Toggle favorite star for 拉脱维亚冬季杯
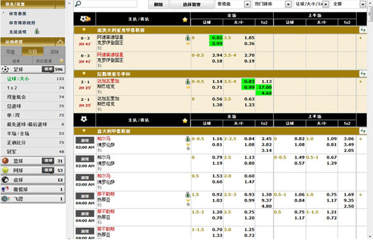The height and width of the screenshot is (240, 373). pos(84,73)
